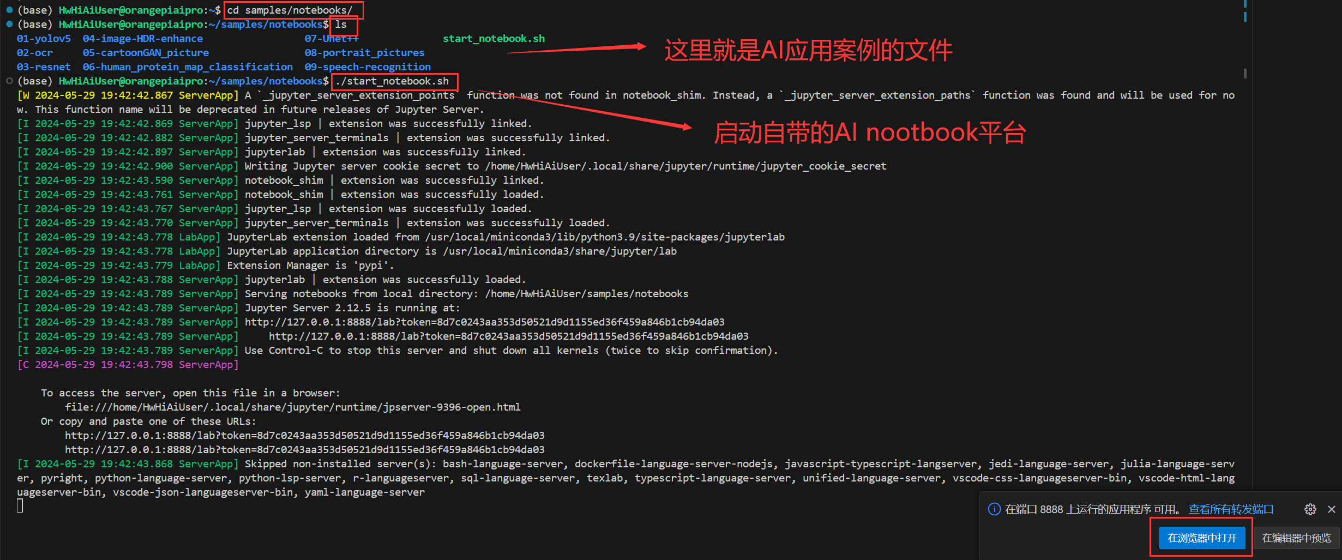Click '在浏览器中打开' button
The image size is (1342, 560).
1202,538
